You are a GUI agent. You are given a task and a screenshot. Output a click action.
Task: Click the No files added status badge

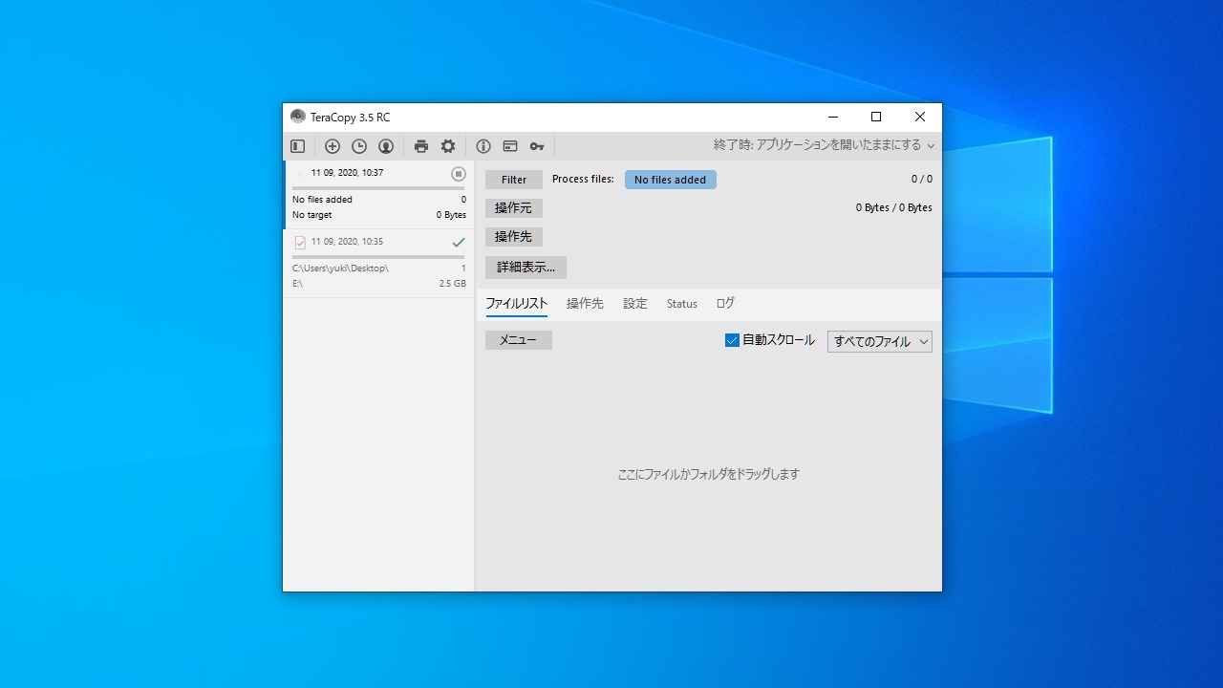tap(671, 180)
